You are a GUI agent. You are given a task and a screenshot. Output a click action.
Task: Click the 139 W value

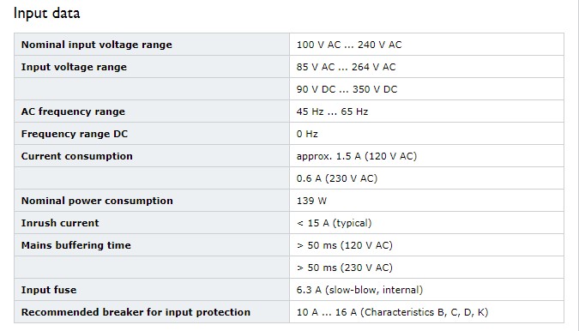(311, 201)
